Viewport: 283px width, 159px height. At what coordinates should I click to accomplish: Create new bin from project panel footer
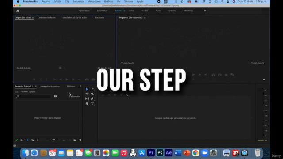tap(75, 140)
